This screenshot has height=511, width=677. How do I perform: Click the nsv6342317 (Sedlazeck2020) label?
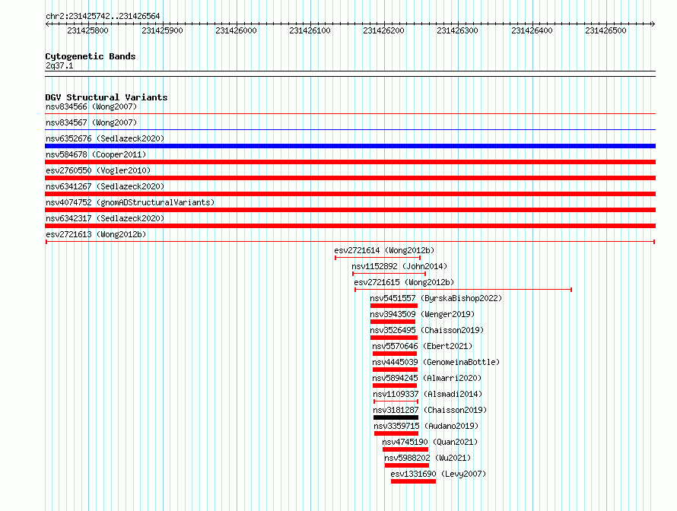pyautogui.click(x=105, y=218)
